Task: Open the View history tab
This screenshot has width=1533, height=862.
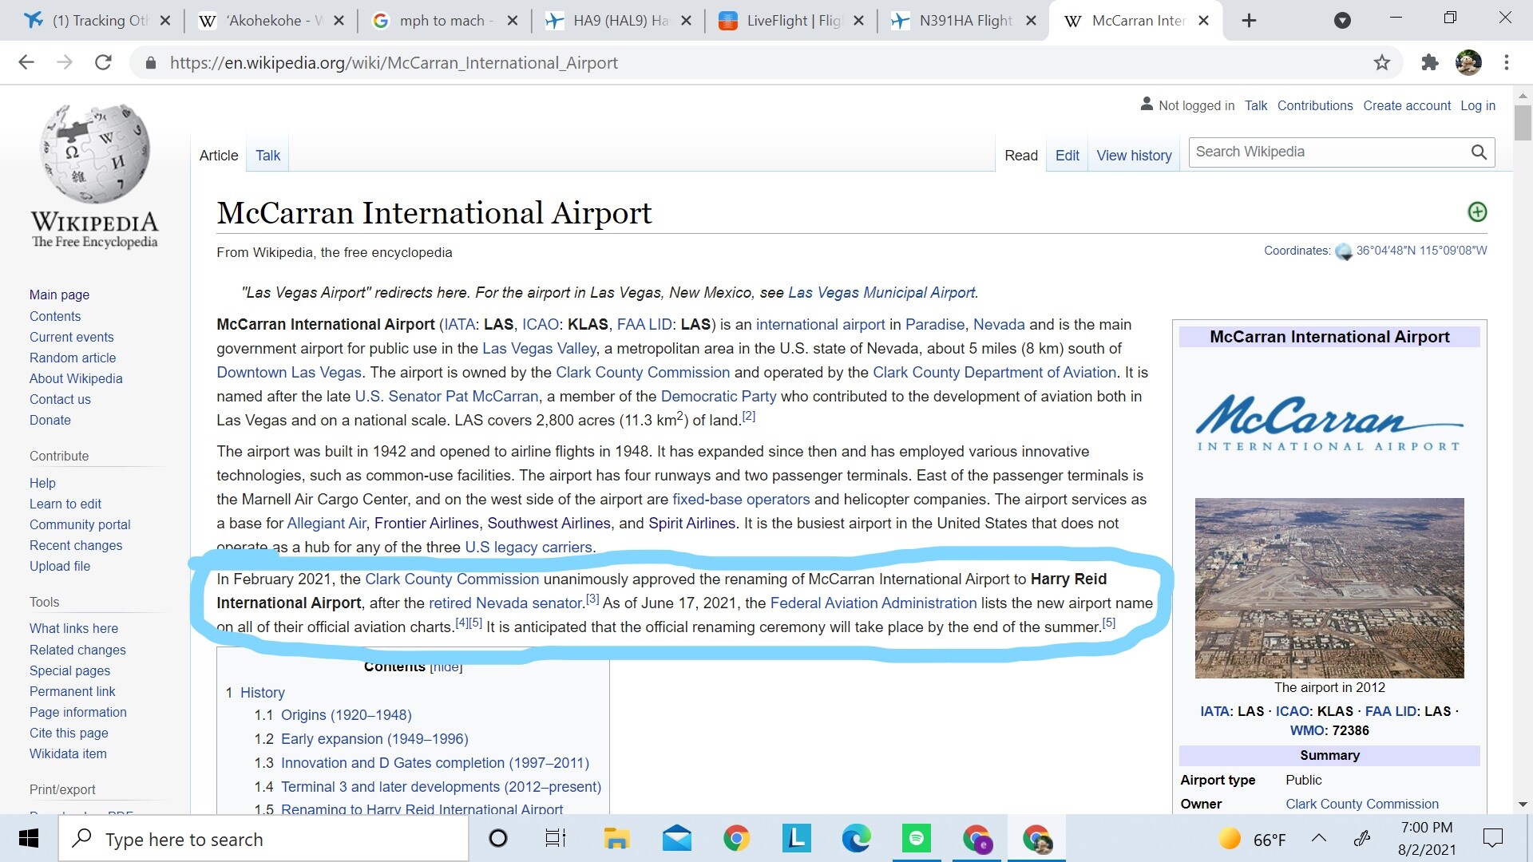Action: [1134, 156]
